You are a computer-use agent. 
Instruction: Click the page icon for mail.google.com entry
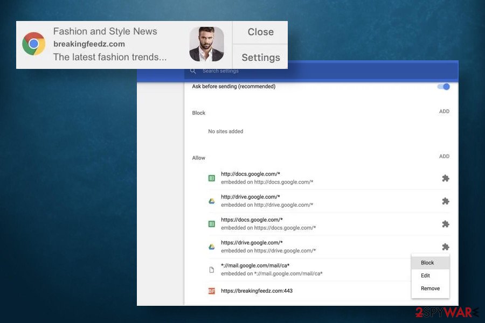pos(212,270)
